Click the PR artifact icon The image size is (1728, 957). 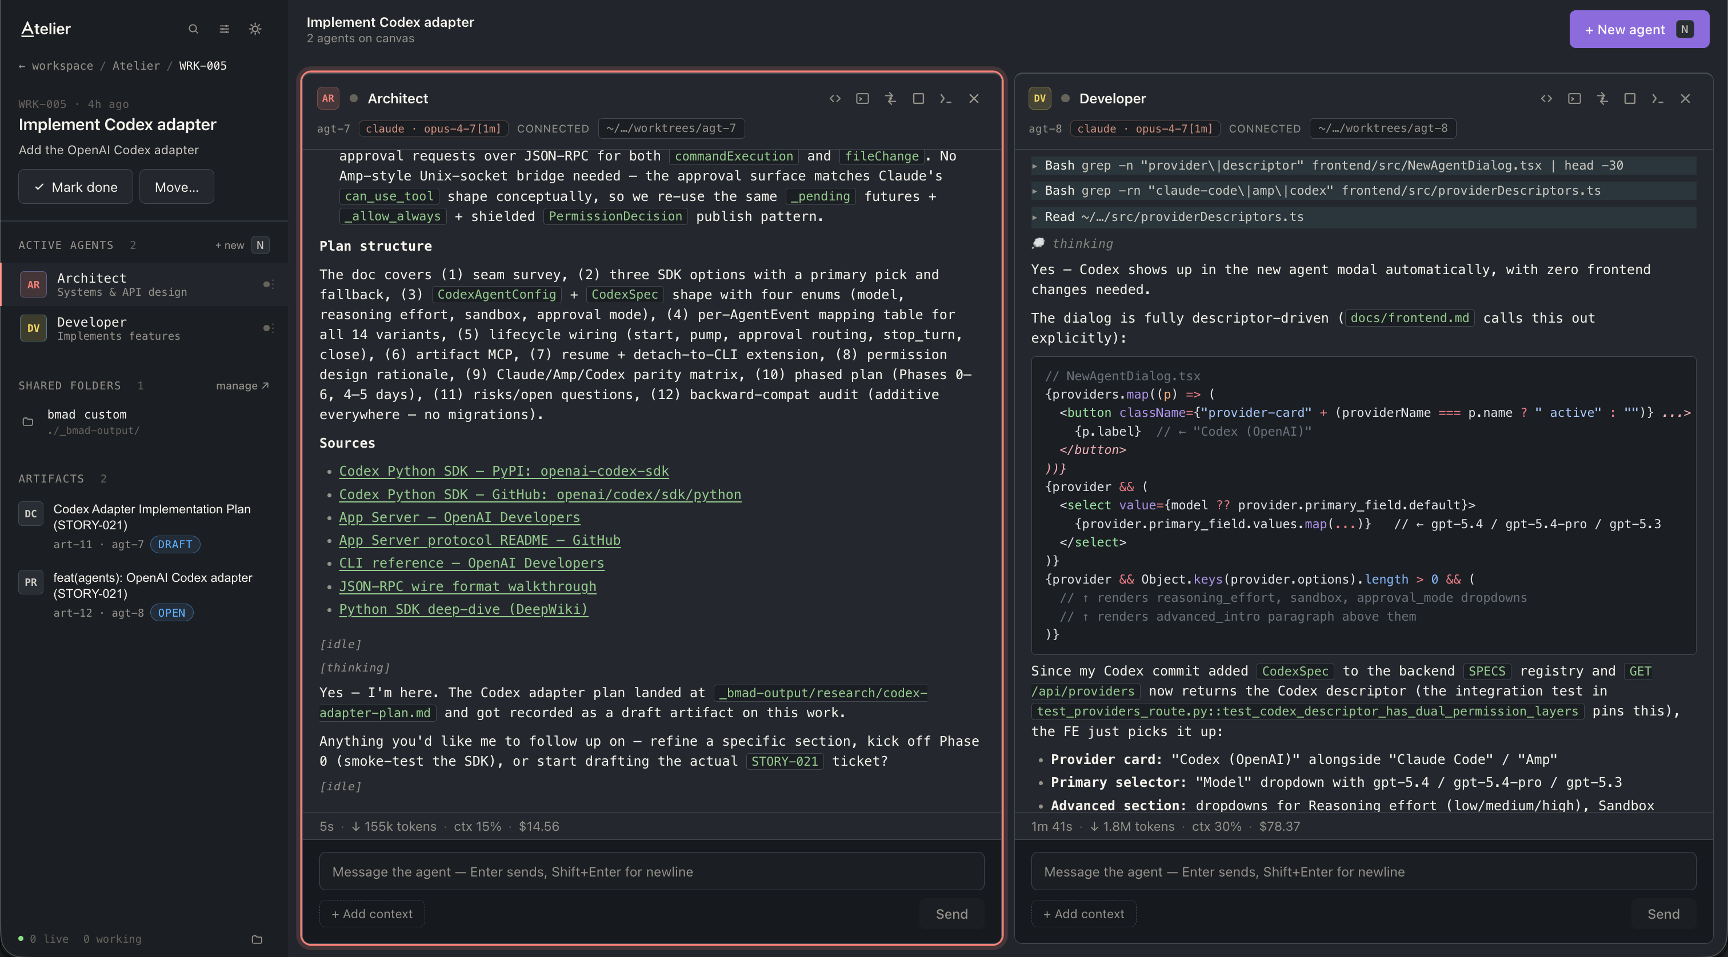click(x=31, y=582)
